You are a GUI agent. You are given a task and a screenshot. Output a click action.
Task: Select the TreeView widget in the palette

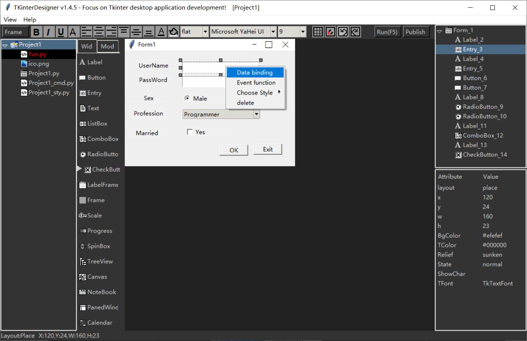pos(96,261)
